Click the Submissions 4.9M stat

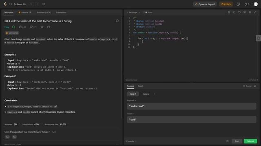pyautogui.click(x=31, y=125)
